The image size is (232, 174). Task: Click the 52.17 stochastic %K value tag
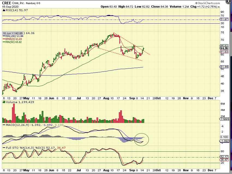pos(224,157)
